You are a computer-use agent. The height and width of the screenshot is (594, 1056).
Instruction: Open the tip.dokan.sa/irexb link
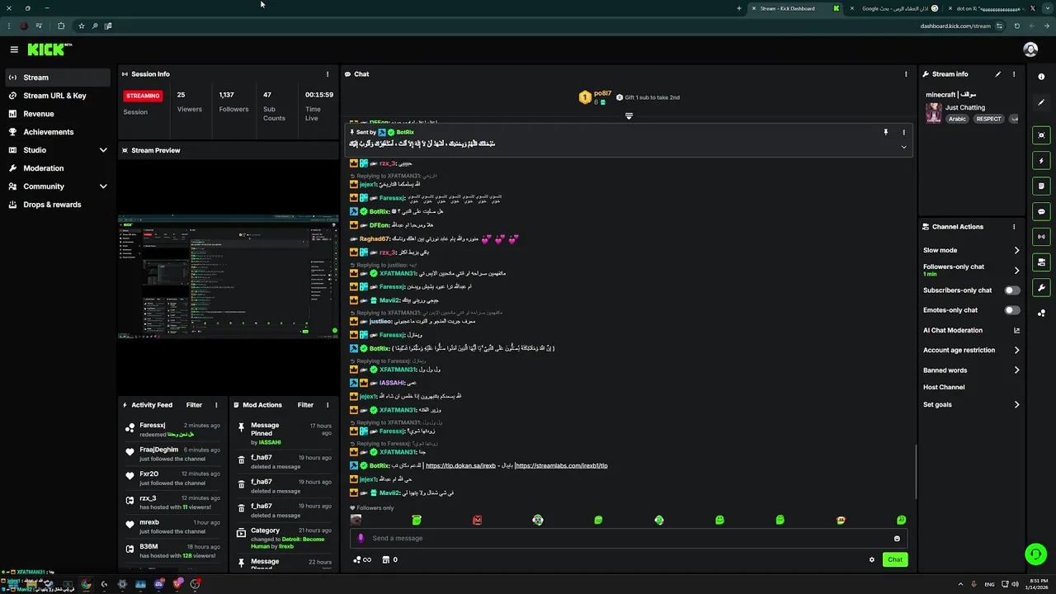point(460,465)
